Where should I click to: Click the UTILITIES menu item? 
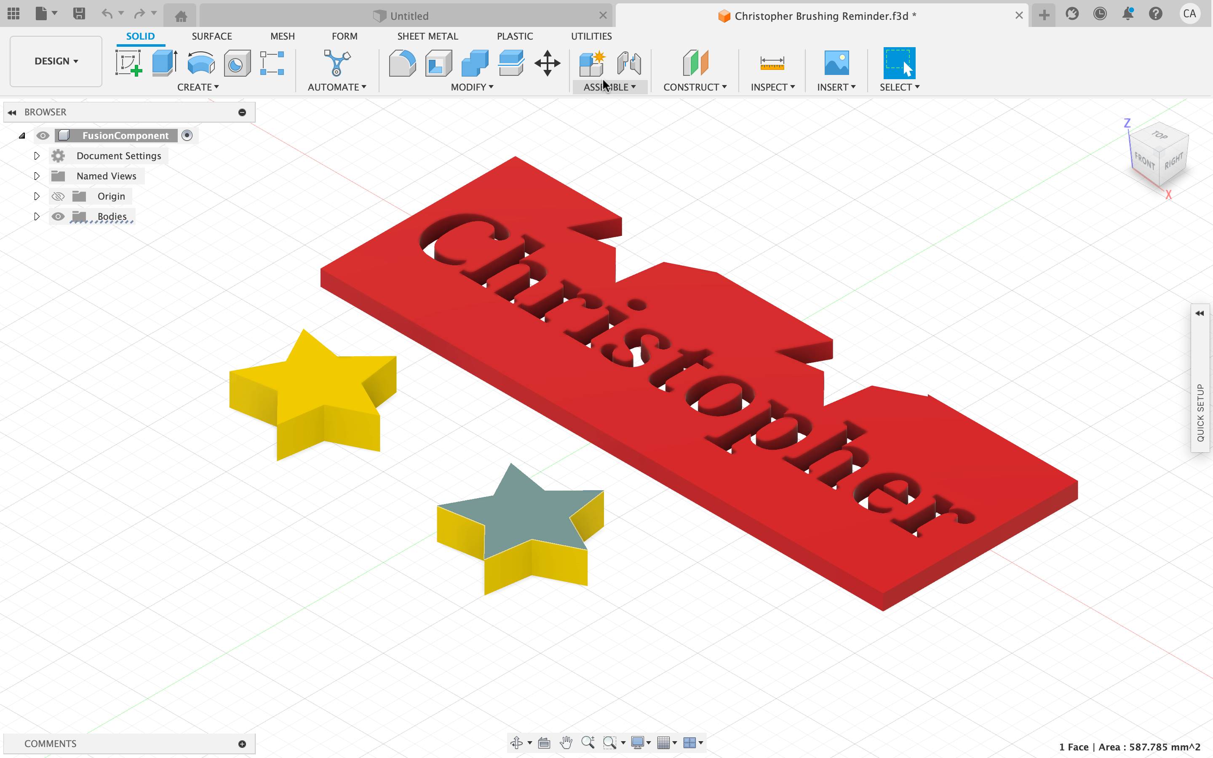[591, 36]
